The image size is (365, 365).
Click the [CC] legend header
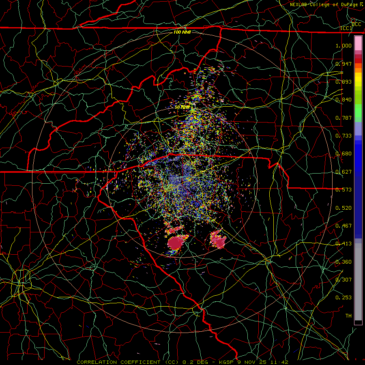346,28
